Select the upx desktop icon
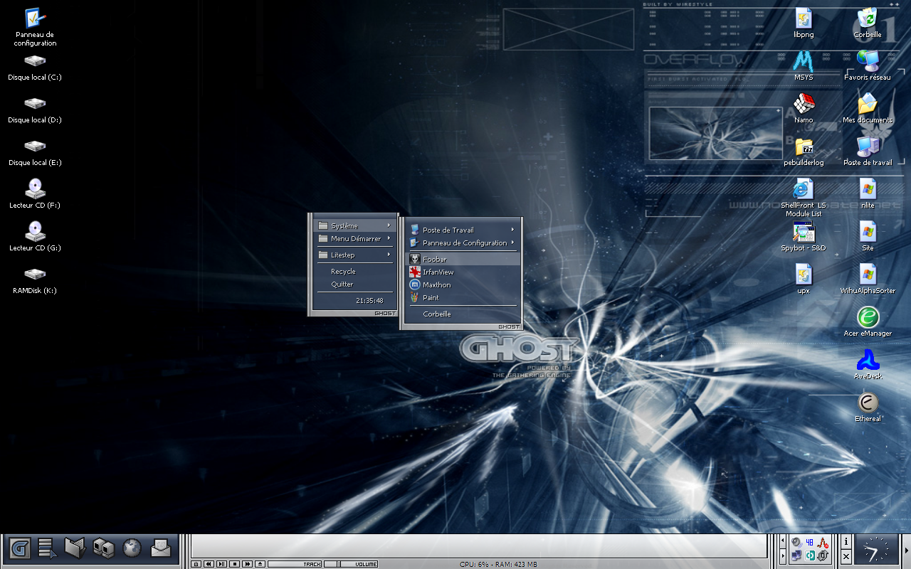The width and height of the screenshot is (911, 569). tap(804, 279)
